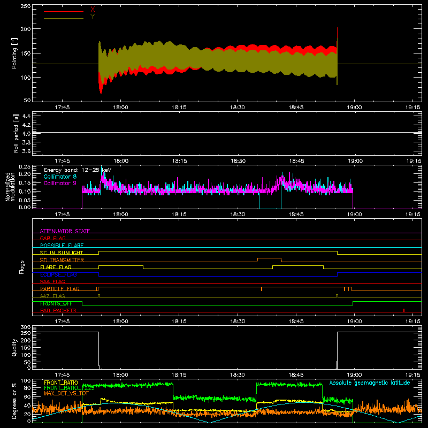Select the Y legend label
The image size is (428, 428).
pos(93,17)
